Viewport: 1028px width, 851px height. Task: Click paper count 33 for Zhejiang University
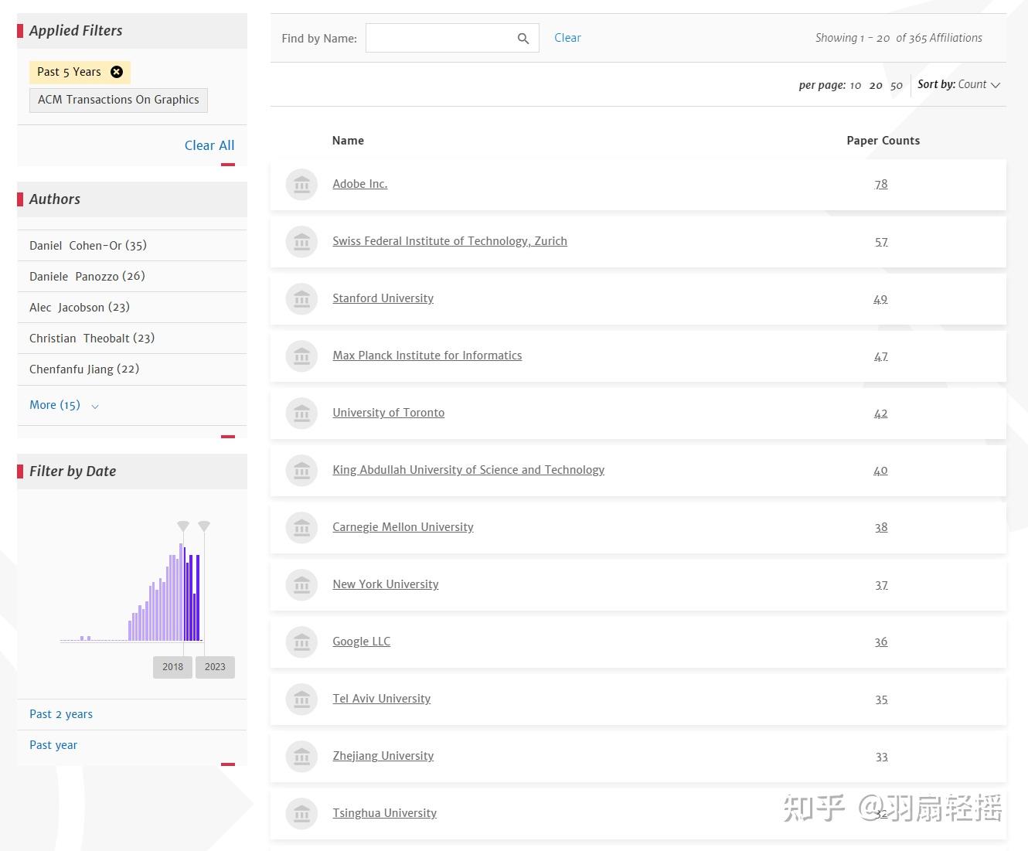click(881, 757)
